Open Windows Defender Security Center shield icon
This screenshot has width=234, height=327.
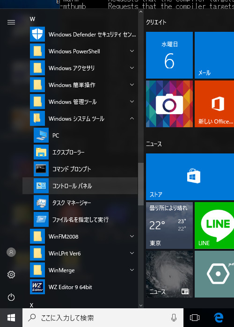pos(37,34)
